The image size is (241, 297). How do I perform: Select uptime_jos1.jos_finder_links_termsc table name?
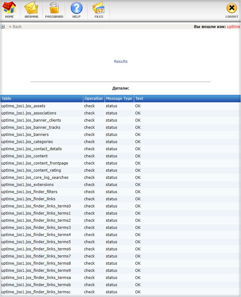pos(36,292)
